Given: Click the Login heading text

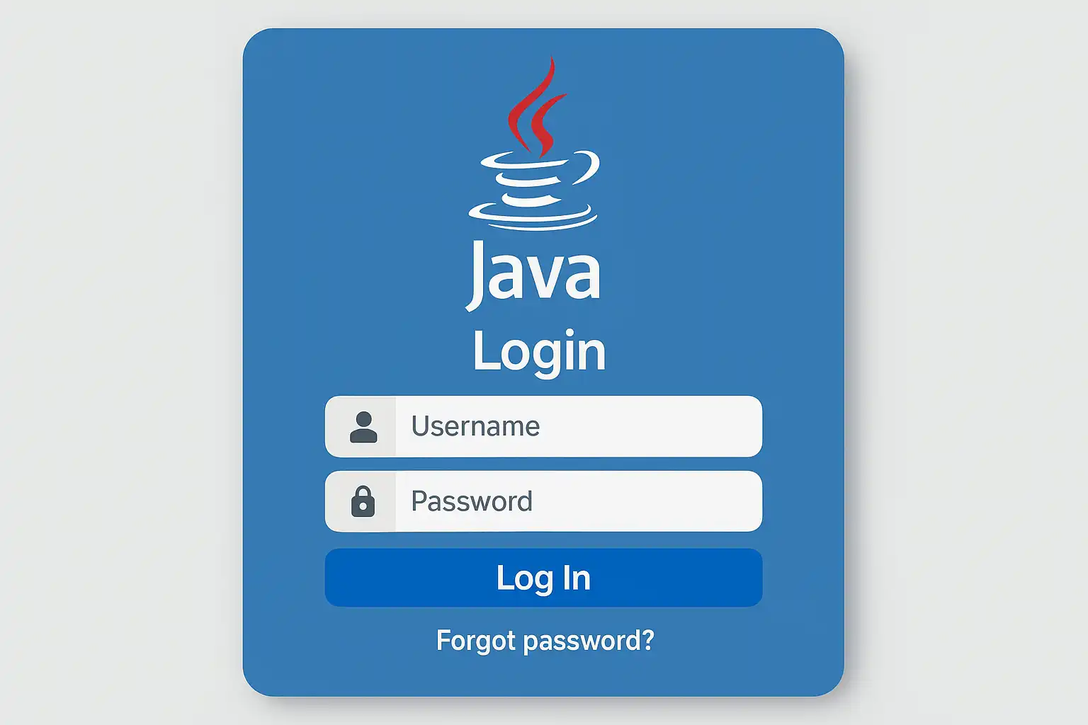Looking at the screenshot, I should (539, 351).
